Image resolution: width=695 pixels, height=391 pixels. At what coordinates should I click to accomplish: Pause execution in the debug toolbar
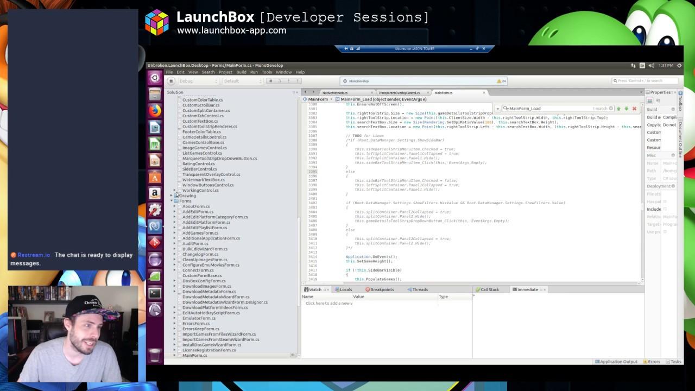[270, 81]
